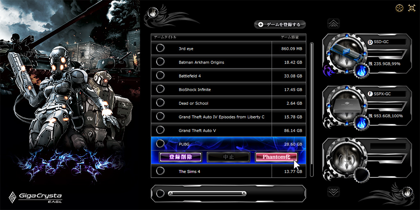Click the 2.64 GB size value

click(294, 103)
